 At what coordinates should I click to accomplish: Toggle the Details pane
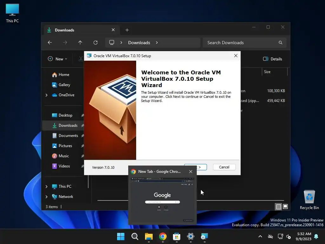[272, 59]
